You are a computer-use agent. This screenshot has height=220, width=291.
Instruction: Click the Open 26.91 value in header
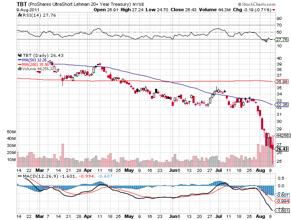pos(106,10)
